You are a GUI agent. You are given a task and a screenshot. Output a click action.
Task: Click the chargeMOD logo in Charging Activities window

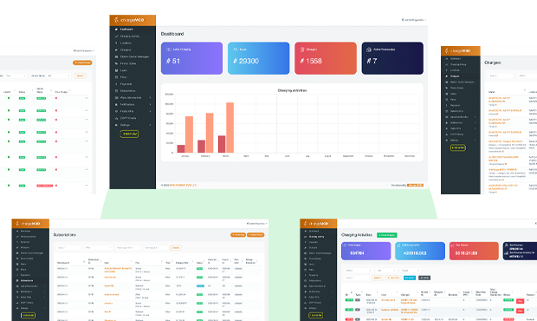(316, 224)
